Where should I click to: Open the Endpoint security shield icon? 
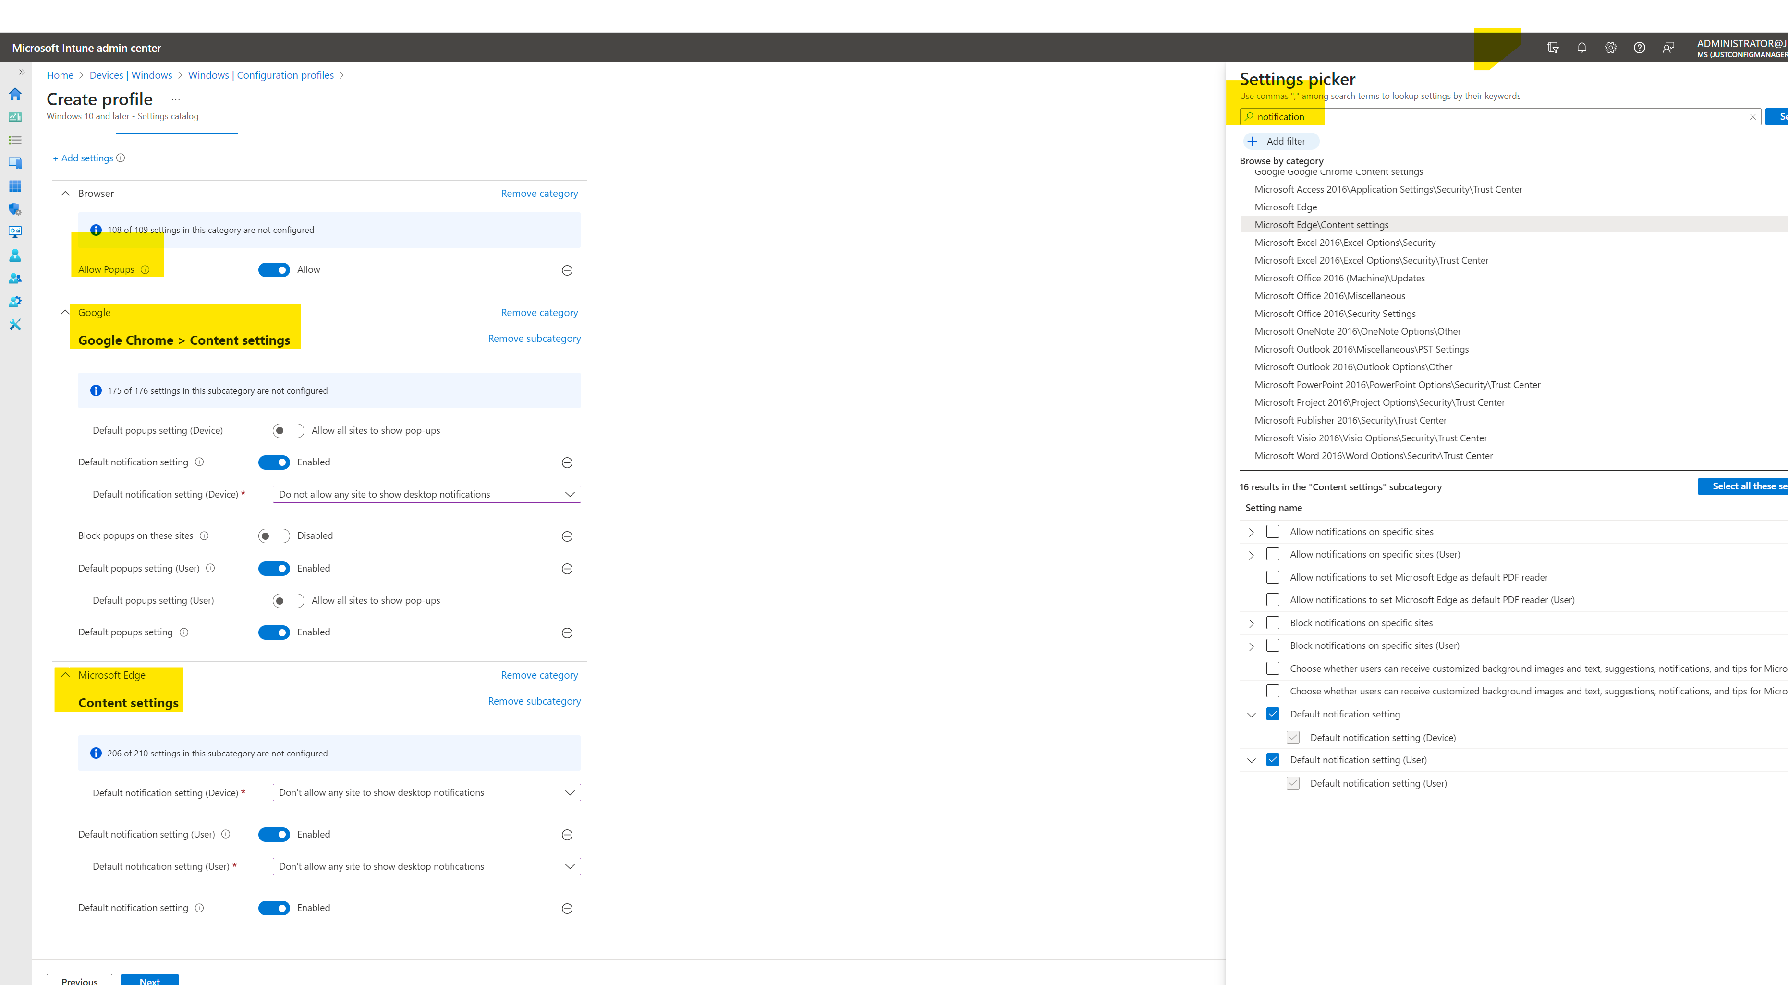(14, 209)
